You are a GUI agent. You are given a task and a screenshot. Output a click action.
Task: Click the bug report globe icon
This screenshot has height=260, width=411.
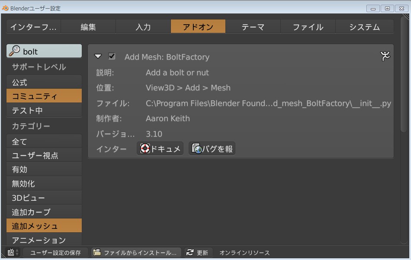(196, 148)
